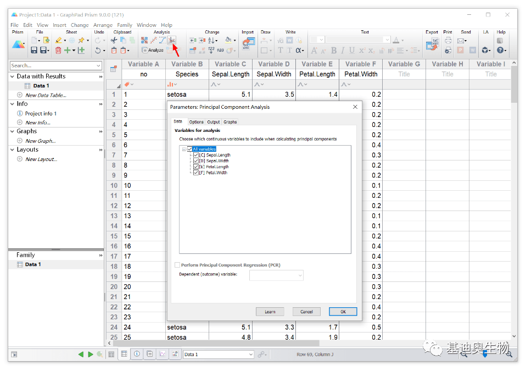Toggle the Petal.Width variable checkbox
The height and width of the screenshot is (371, 526).
196,173
